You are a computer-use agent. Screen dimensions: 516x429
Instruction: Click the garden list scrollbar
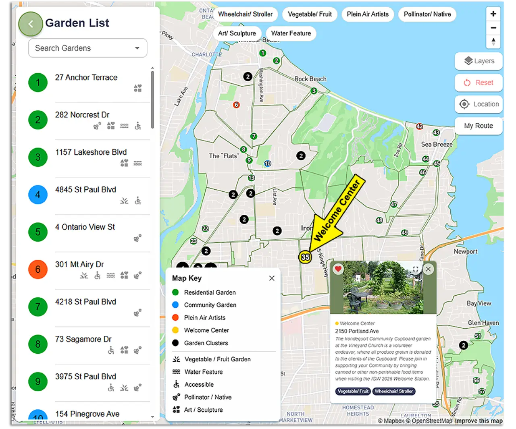152,100
